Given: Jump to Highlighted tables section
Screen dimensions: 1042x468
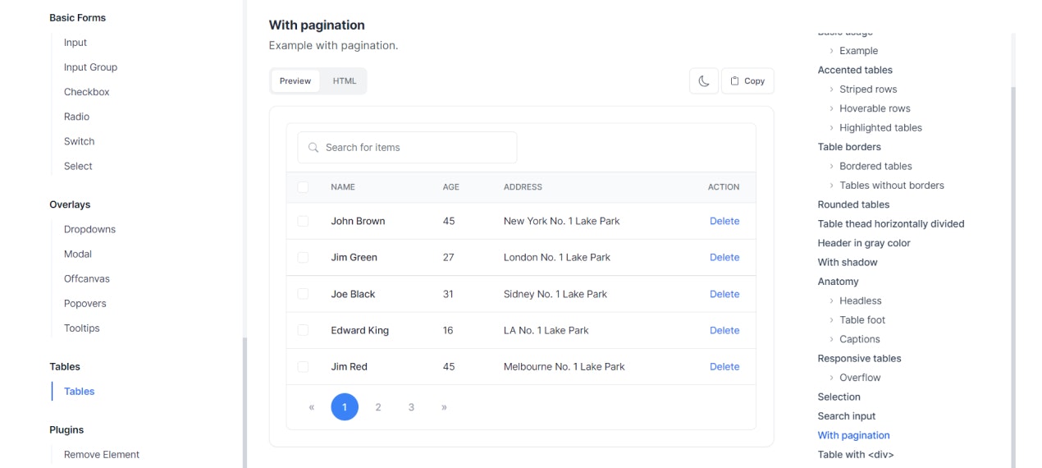Looking at the screenshot, I should [x=880, y=128].
